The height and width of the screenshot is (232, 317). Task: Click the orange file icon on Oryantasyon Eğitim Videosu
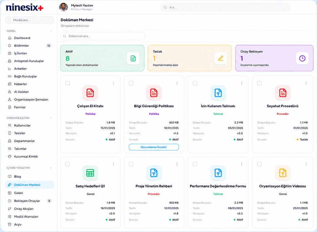tap(283, 173)
